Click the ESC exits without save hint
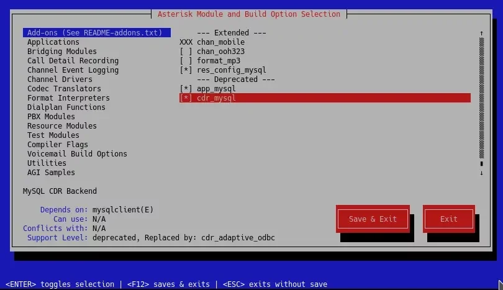 pyautogui.click(x=275, y=284)
